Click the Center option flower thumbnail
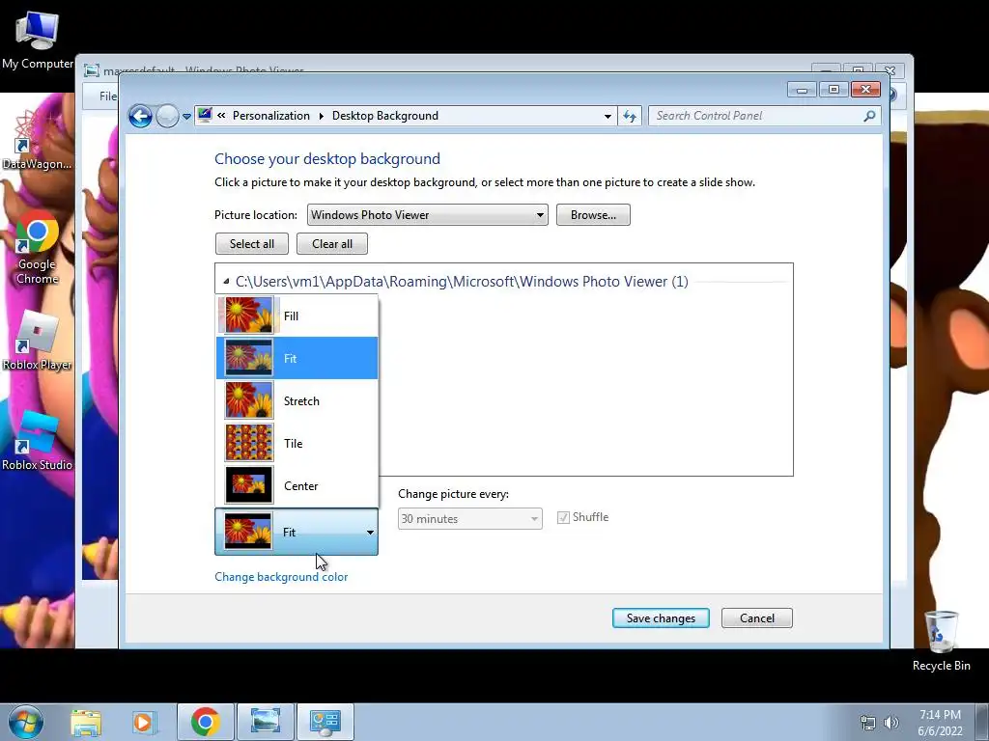 tap(249, 484)
